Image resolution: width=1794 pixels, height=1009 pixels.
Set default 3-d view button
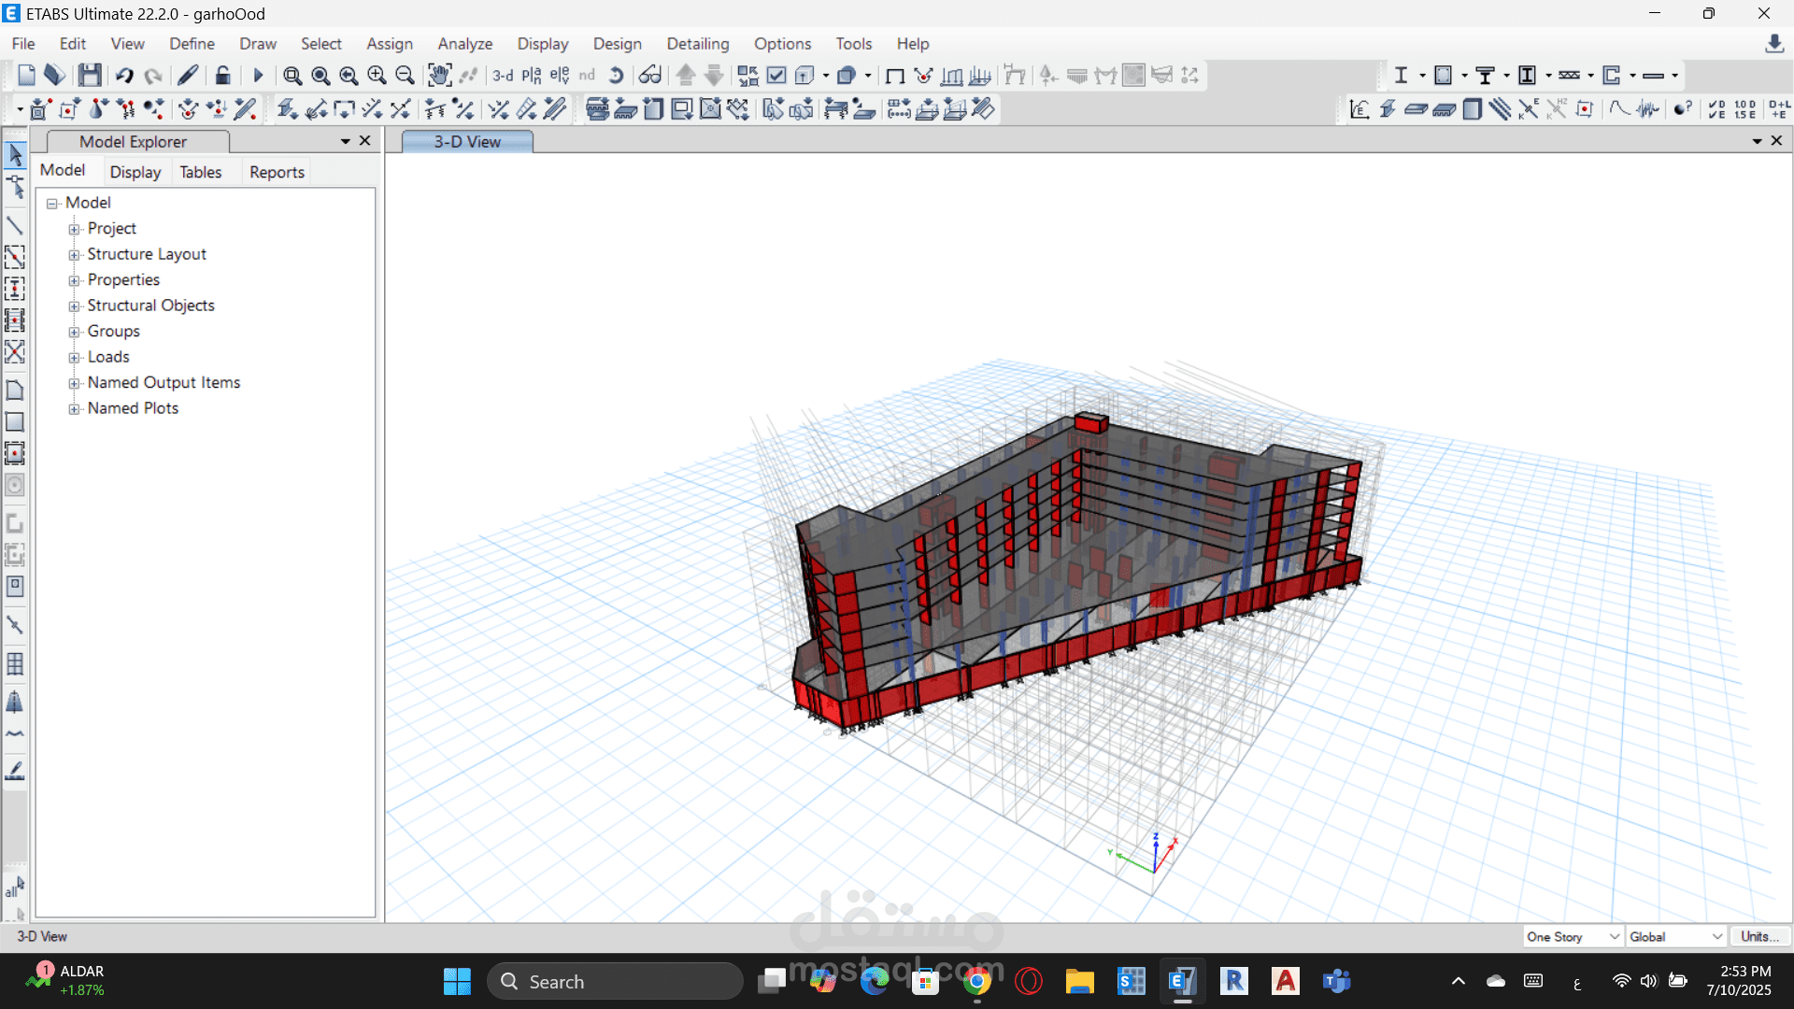point(503,76)
